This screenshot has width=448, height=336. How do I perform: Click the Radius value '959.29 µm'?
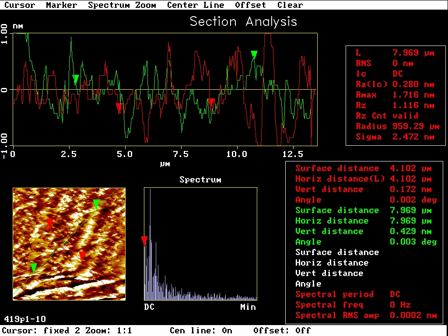[416, 126]
